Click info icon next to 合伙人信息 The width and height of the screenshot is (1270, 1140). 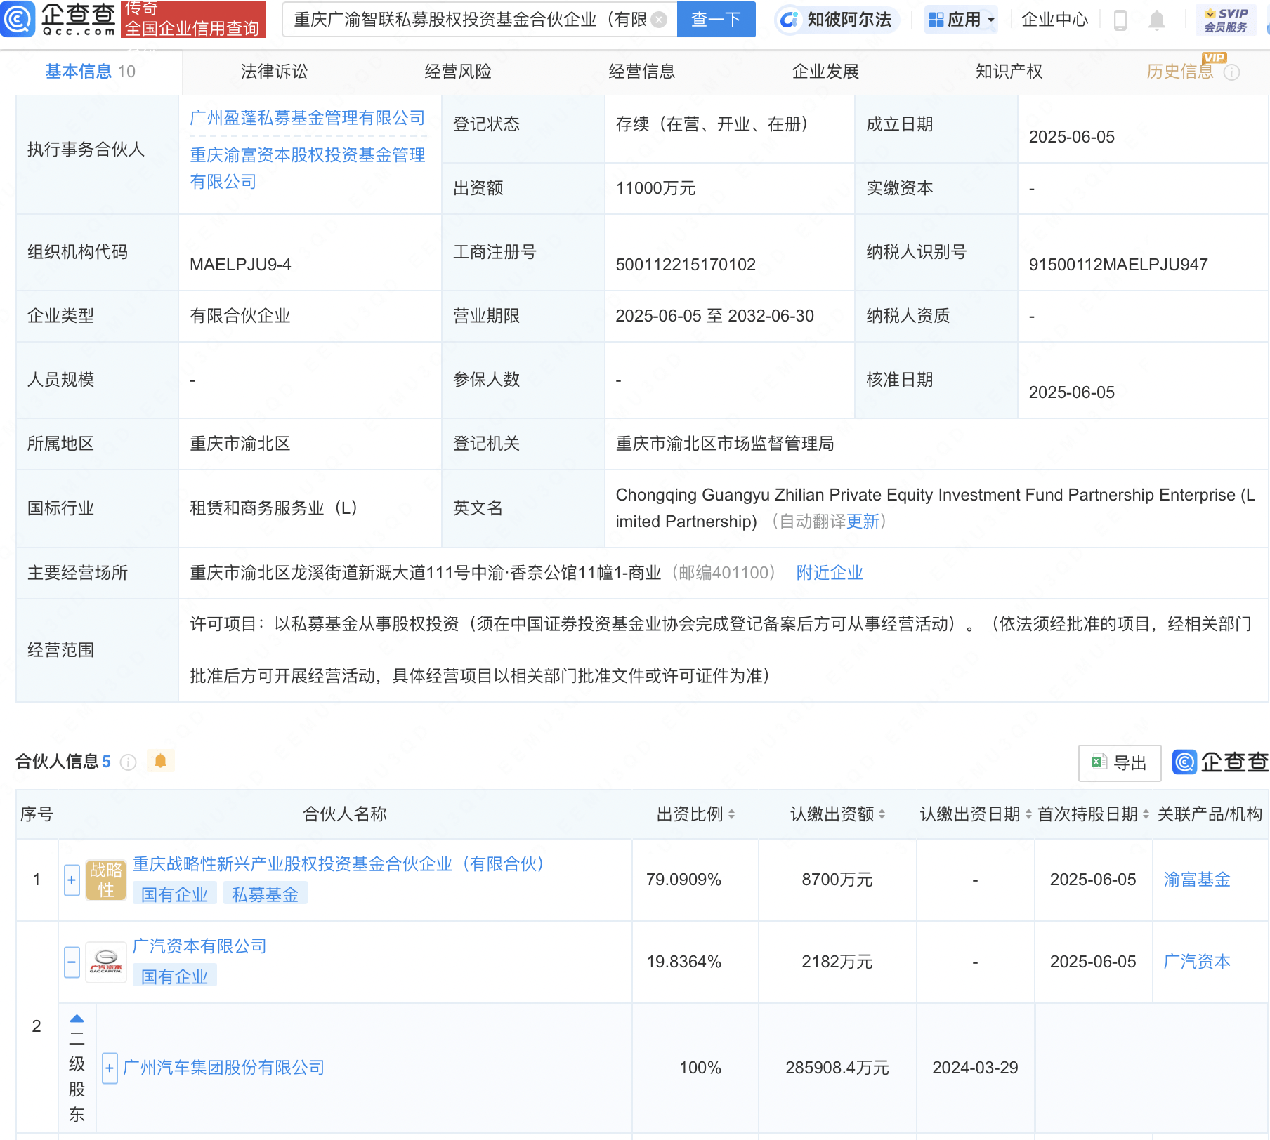pyautogui.click(x=128, y=762)
